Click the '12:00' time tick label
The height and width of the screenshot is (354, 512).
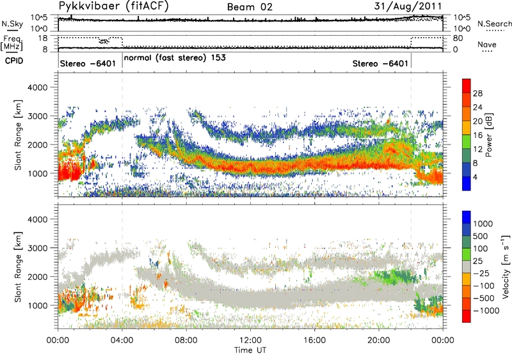click(x=250, y=341)
